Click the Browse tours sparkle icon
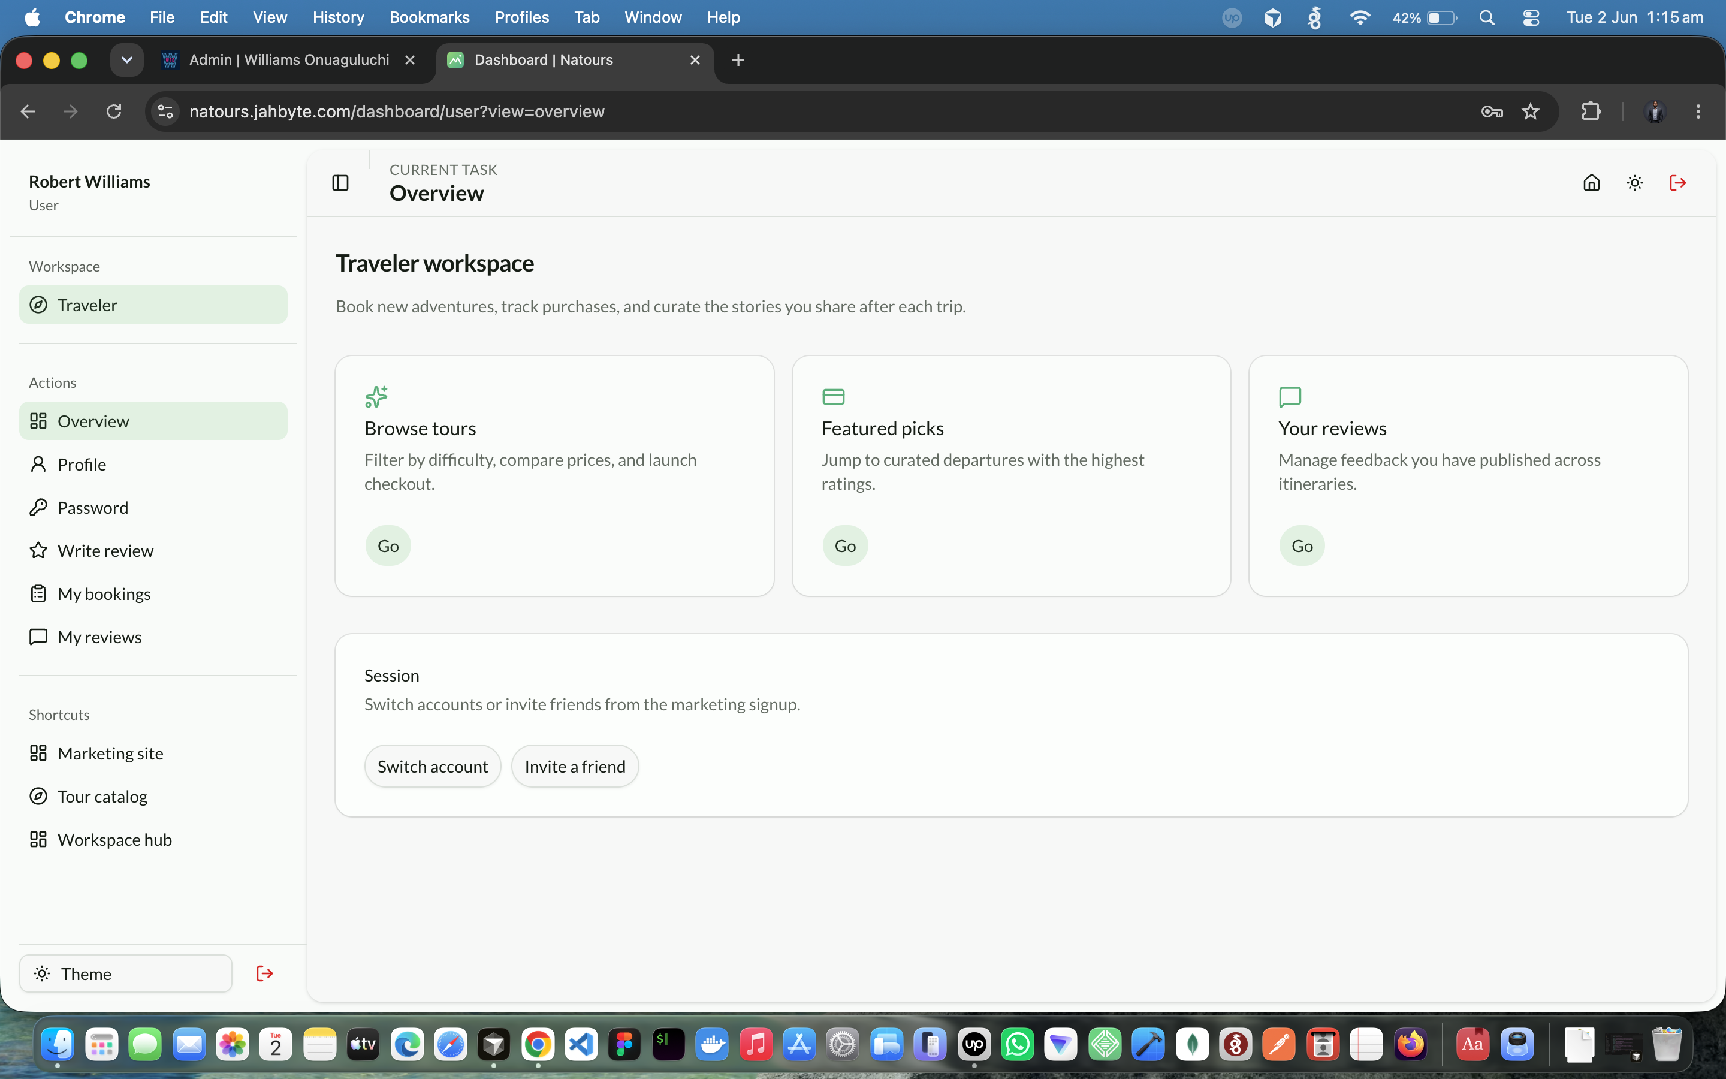Image resolution: width=1726 pixels, height=1079 pixels. [376, 396]
